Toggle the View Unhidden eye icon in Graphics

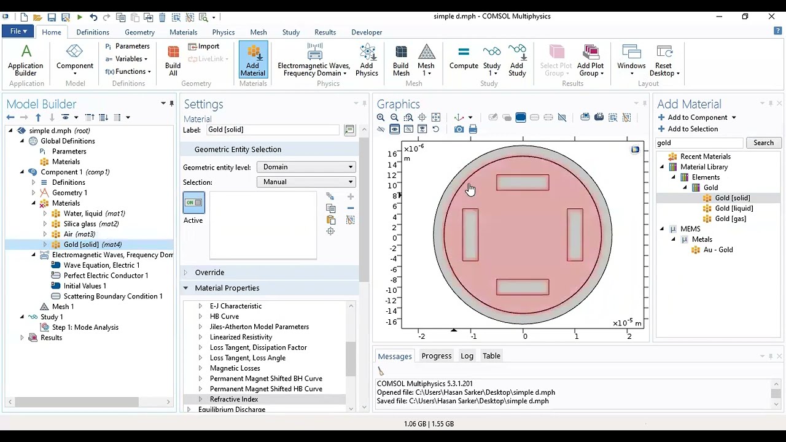coord(394,129)
